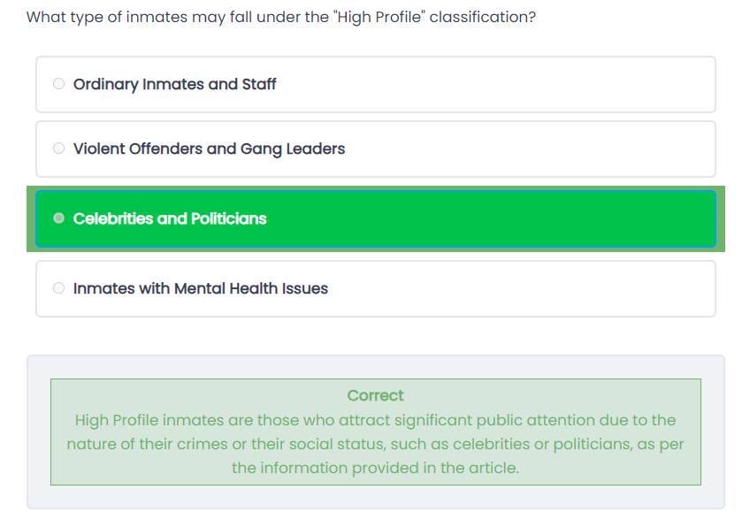The height and width of the screenshot is (520, 750).
Task: Select the Violent Offenders and Gang Leaders radio
Action: 59,149
